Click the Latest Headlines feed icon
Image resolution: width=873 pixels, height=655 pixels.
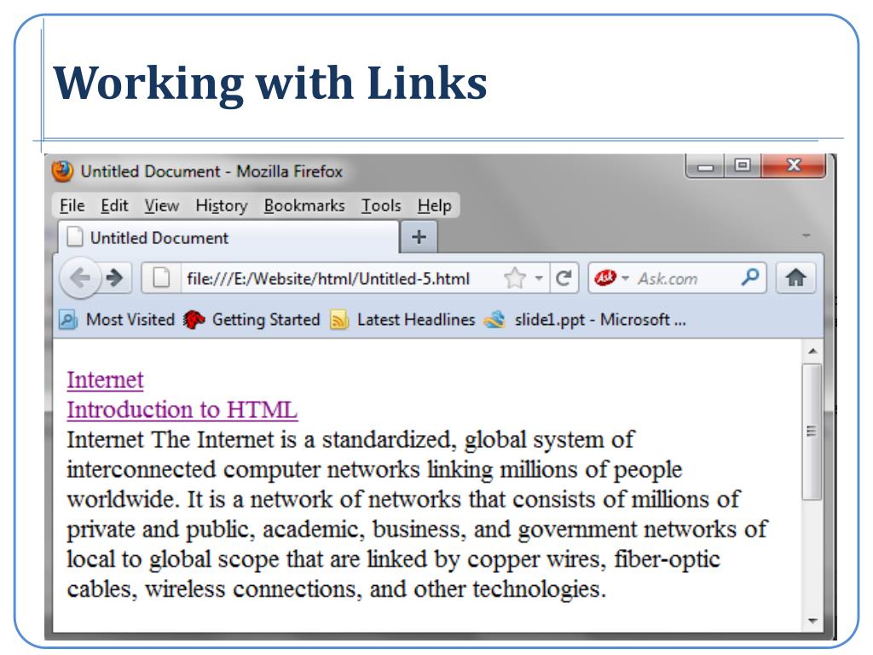point(339,320)
